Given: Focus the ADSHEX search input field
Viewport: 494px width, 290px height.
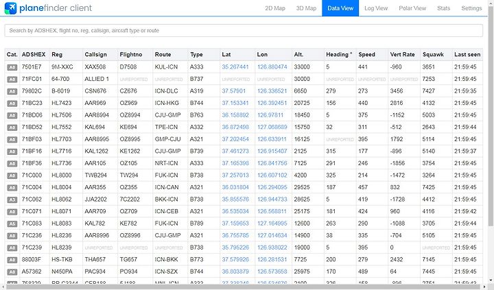Looking at the screenshot, I should 244,31.
